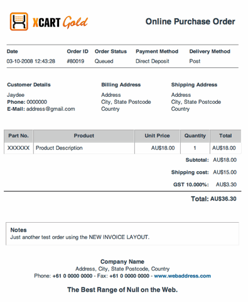
Task: Click the Direct Deposit payment method value
Action: 153,61
